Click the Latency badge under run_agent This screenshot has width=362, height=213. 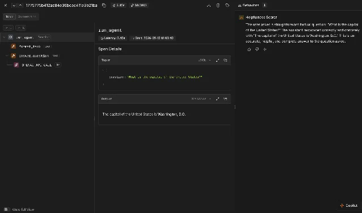pos(113,38)
